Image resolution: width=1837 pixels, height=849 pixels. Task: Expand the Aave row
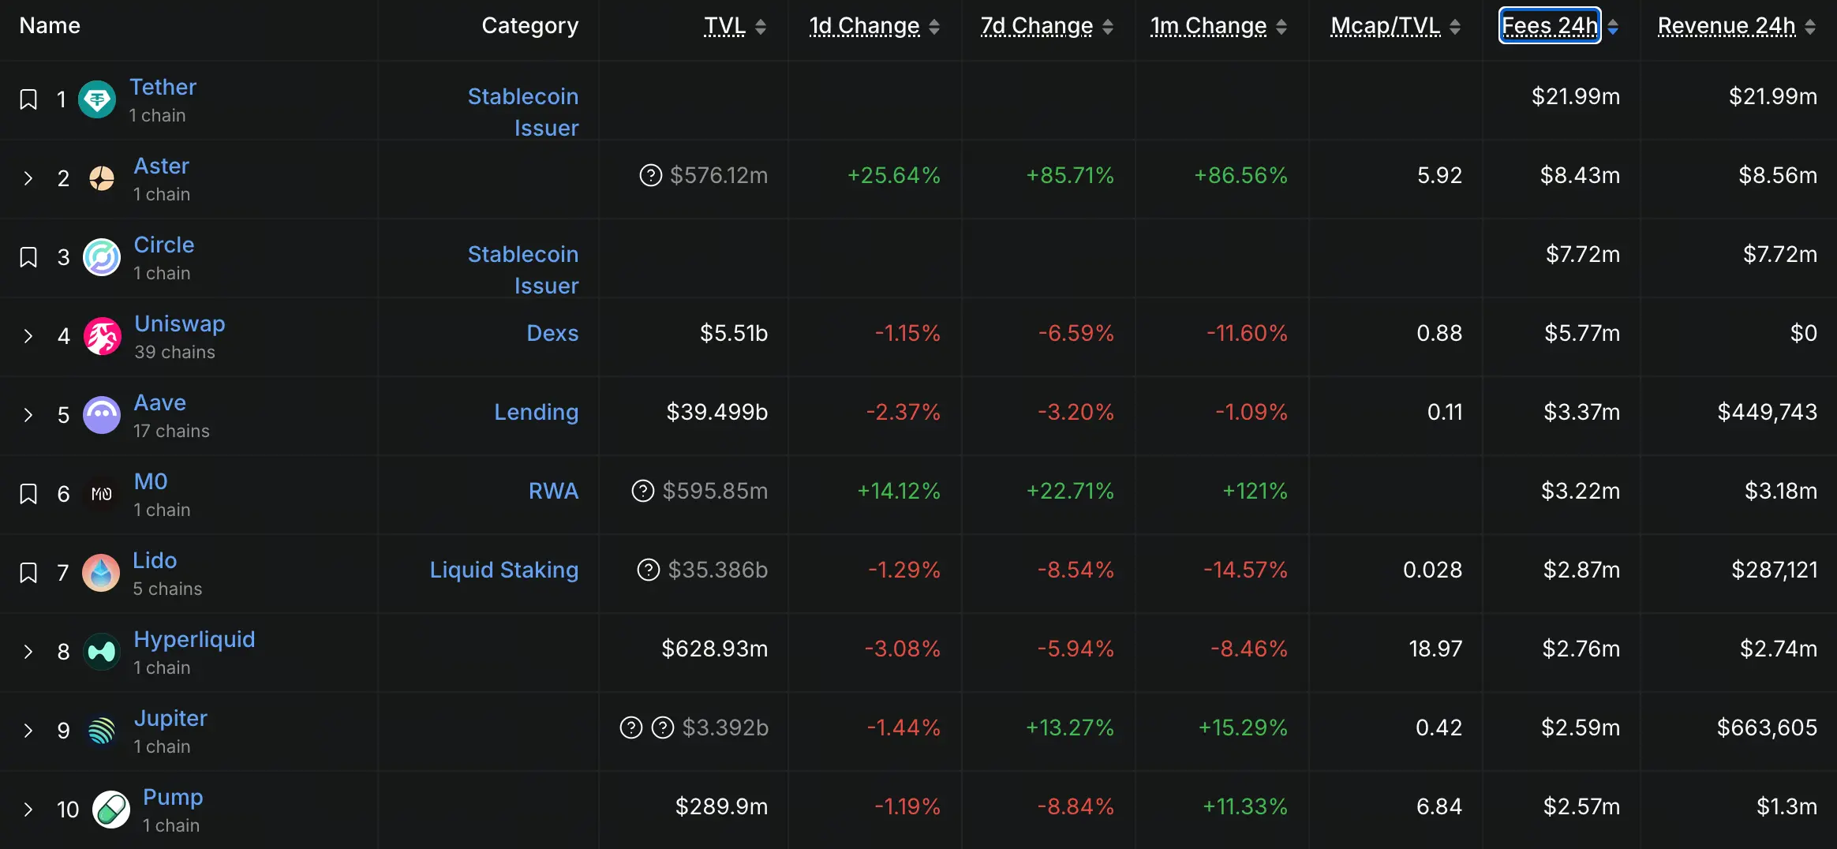pos(28,415)
